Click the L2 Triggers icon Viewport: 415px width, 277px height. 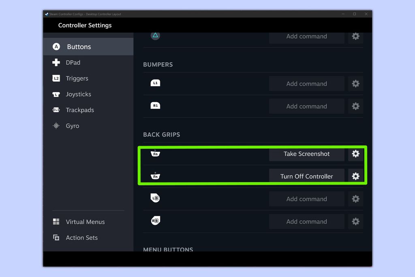56,78
